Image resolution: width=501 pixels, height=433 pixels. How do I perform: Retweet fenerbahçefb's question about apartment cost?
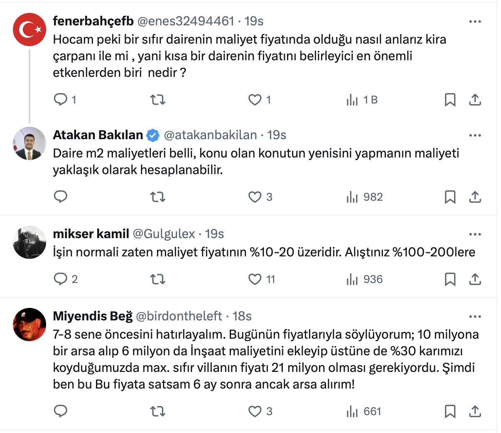157,100
